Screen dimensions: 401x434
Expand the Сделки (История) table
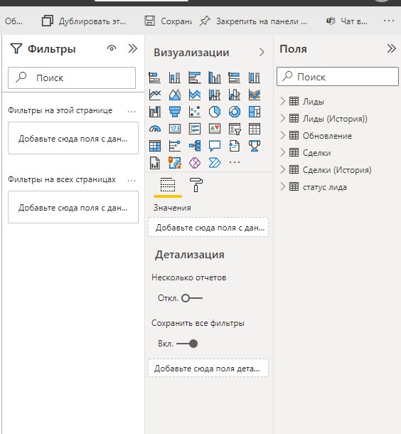(283, 169)
